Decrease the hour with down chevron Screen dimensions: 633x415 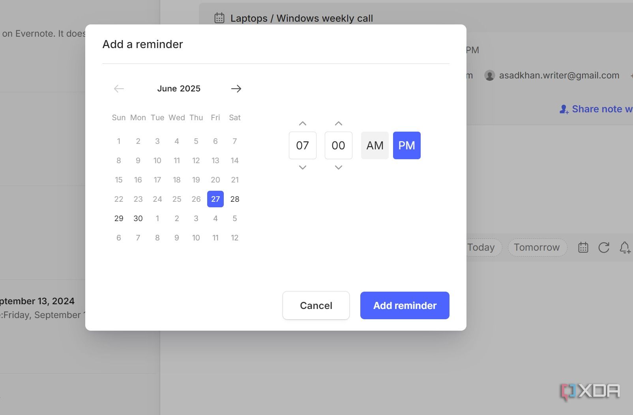click(303, 167)
